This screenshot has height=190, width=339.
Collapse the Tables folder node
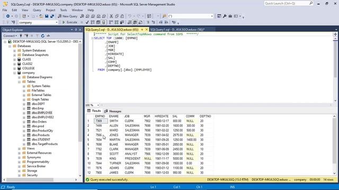point(19,82)
